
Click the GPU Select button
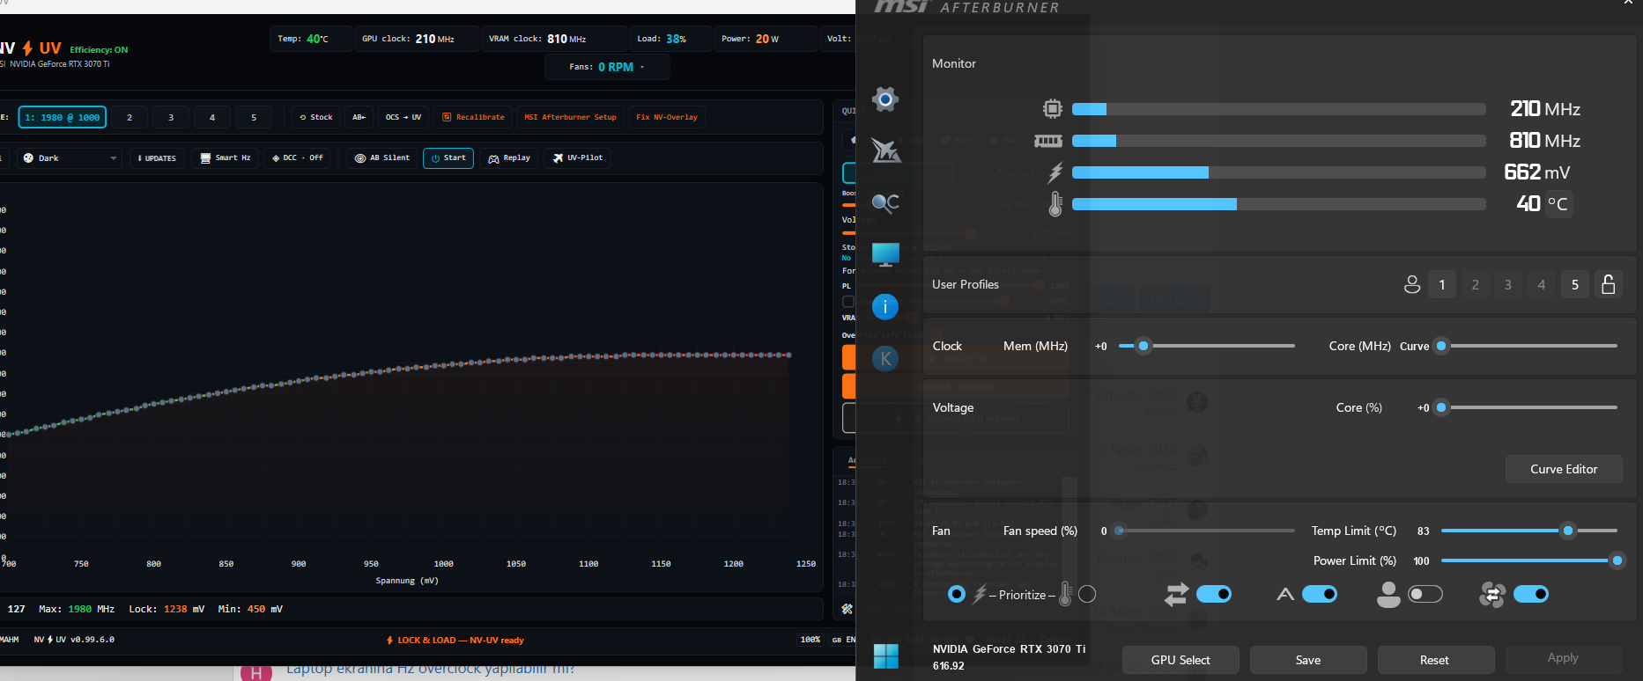coord(1180,660)
